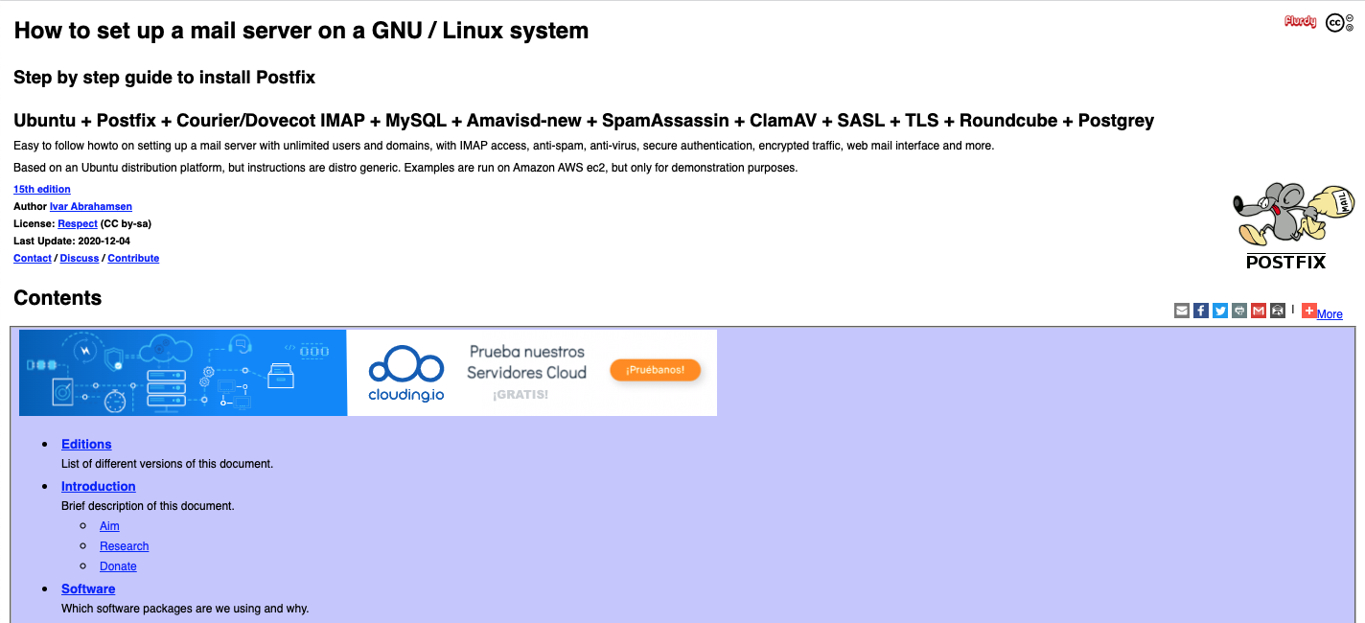Share the page via the email envelope icon

coord(1182,311)
